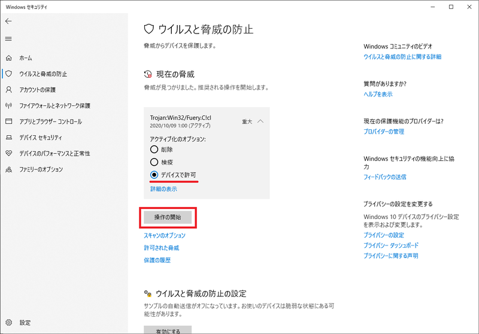Open the スキャンのオプション link

[165, 235]
